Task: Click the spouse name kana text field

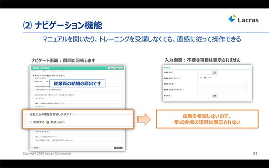Action: point(222,90)
